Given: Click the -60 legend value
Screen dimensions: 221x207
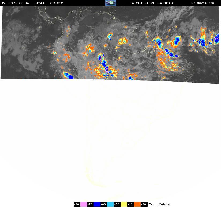Looking at the screenshot, I should [104, 204].
